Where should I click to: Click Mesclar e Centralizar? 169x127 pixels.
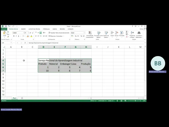(56, 36)
